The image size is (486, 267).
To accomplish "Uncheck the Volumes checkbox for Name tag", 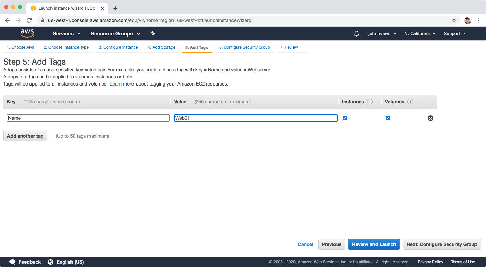I will (388, 118).
